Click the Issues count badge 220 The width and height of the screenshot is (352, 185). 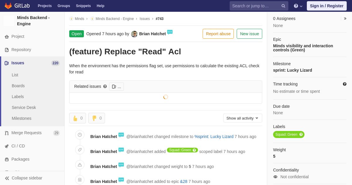55,63
